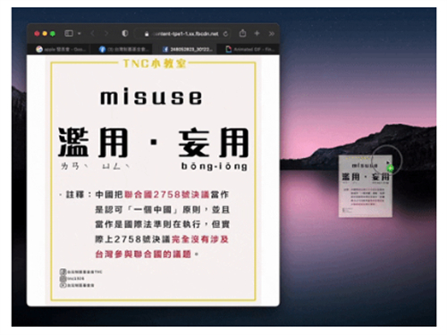Toggle the Safari sidebar button
Viewport: 447px width, 335px height.
click(69, 33)
